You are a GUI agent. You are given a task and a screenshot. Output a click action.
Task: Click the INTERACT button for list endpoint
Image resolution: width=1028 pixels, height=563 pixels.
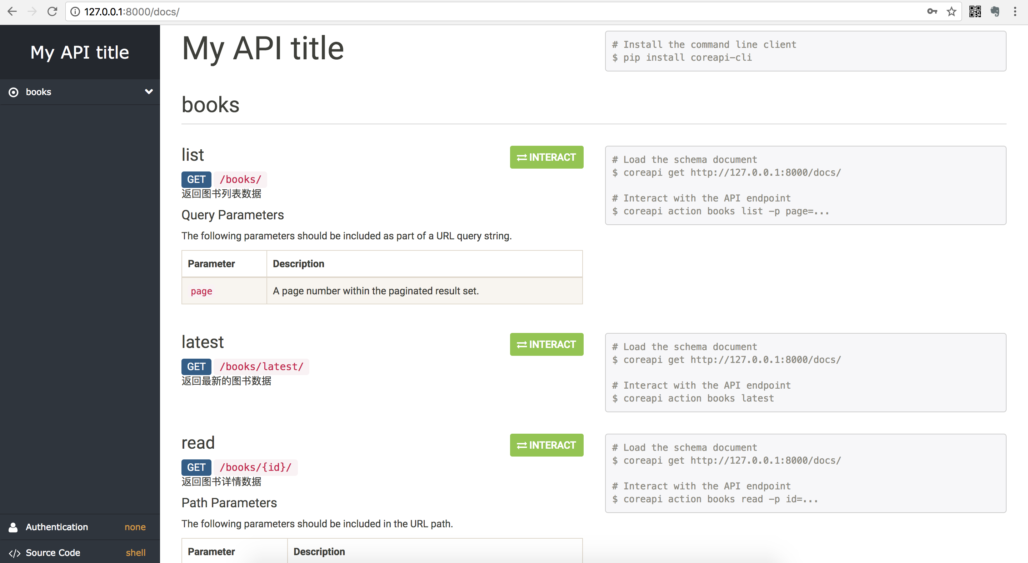pos(547,157)
